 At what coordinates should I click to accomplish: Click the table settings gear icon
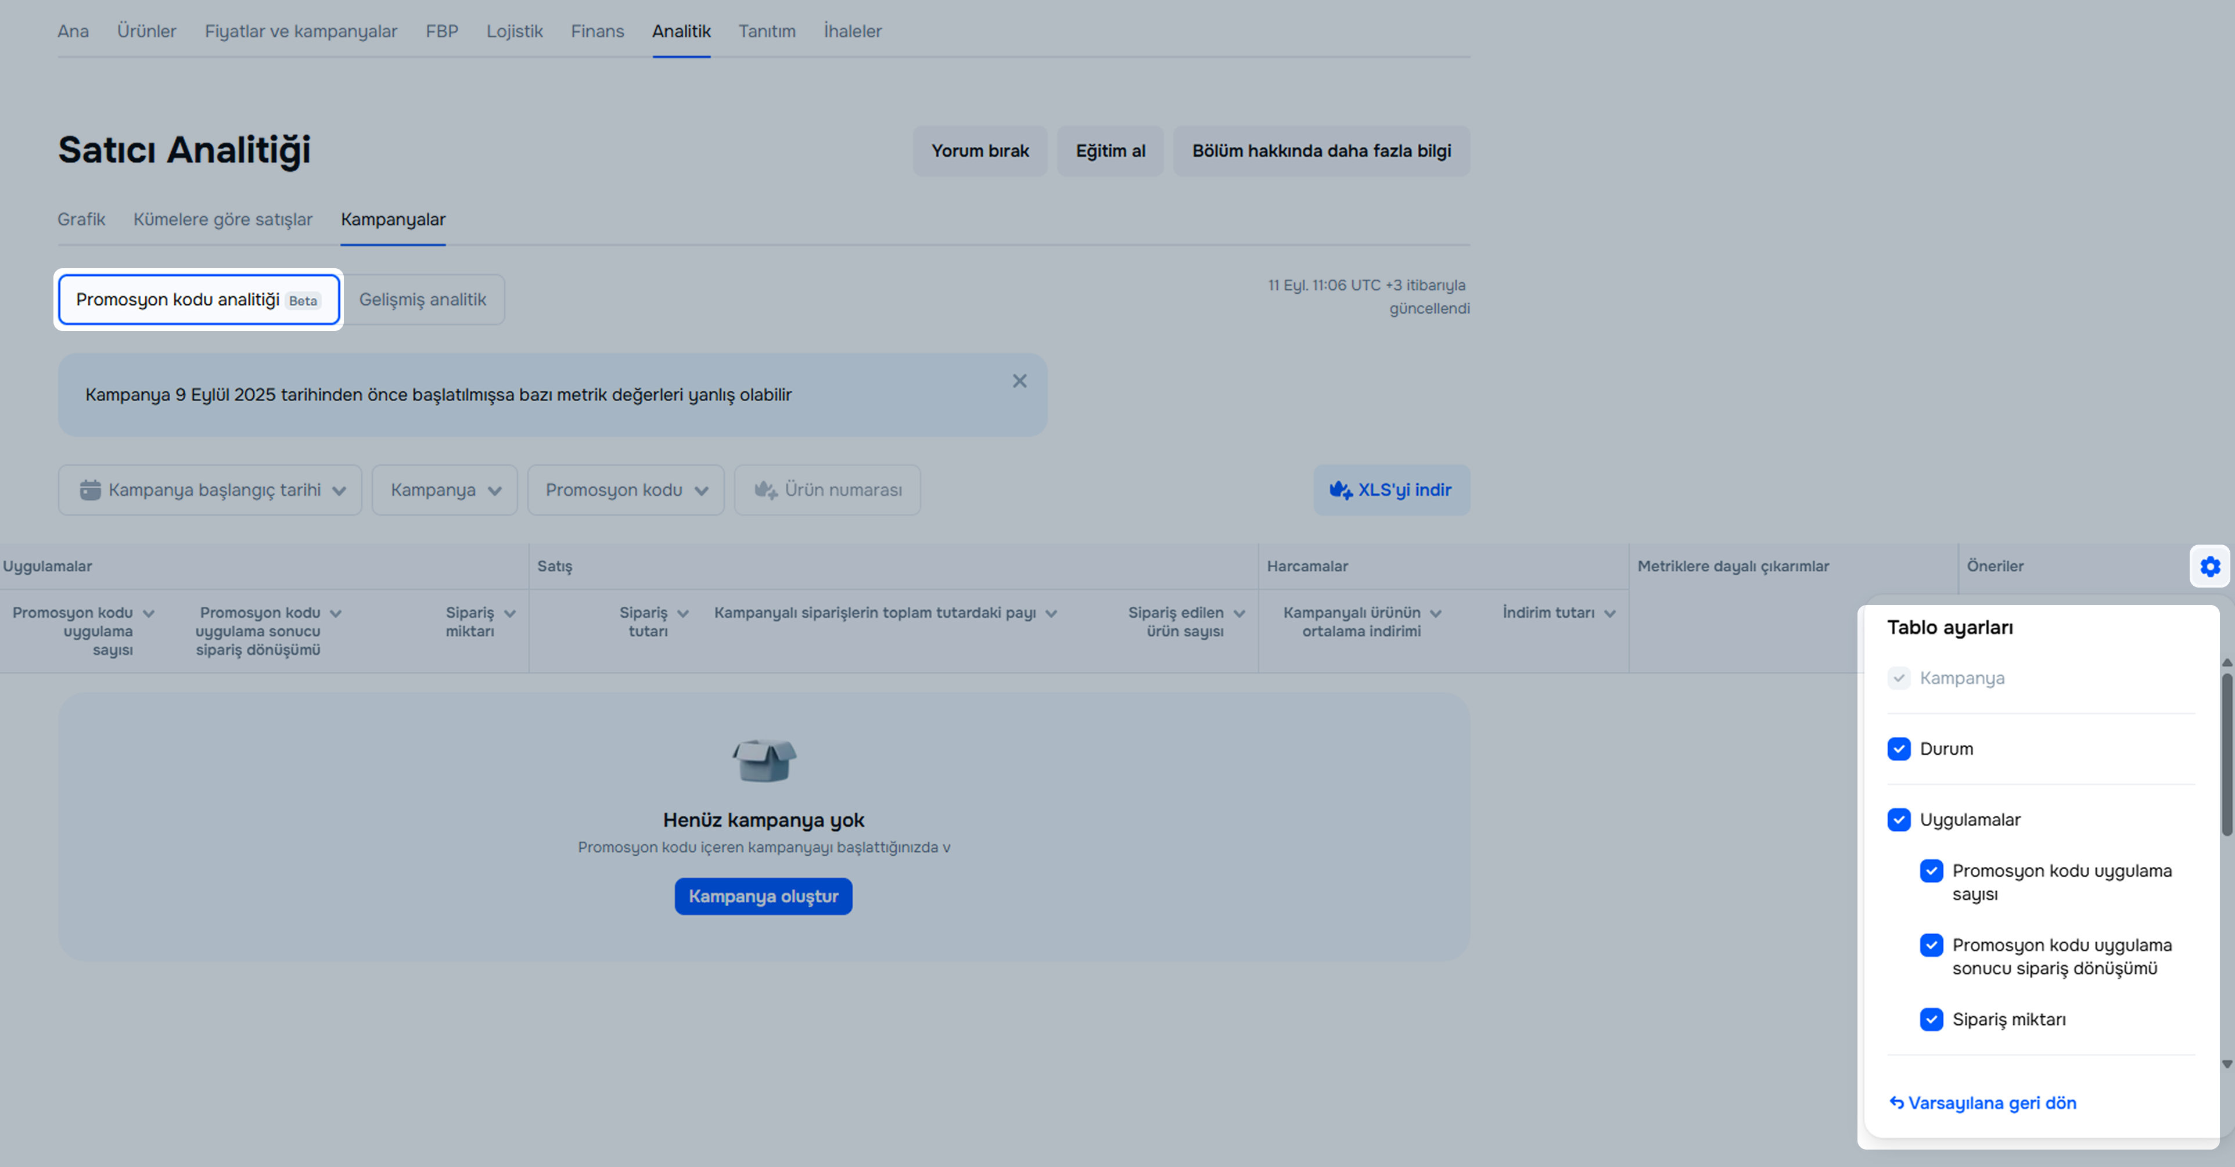2209,566
